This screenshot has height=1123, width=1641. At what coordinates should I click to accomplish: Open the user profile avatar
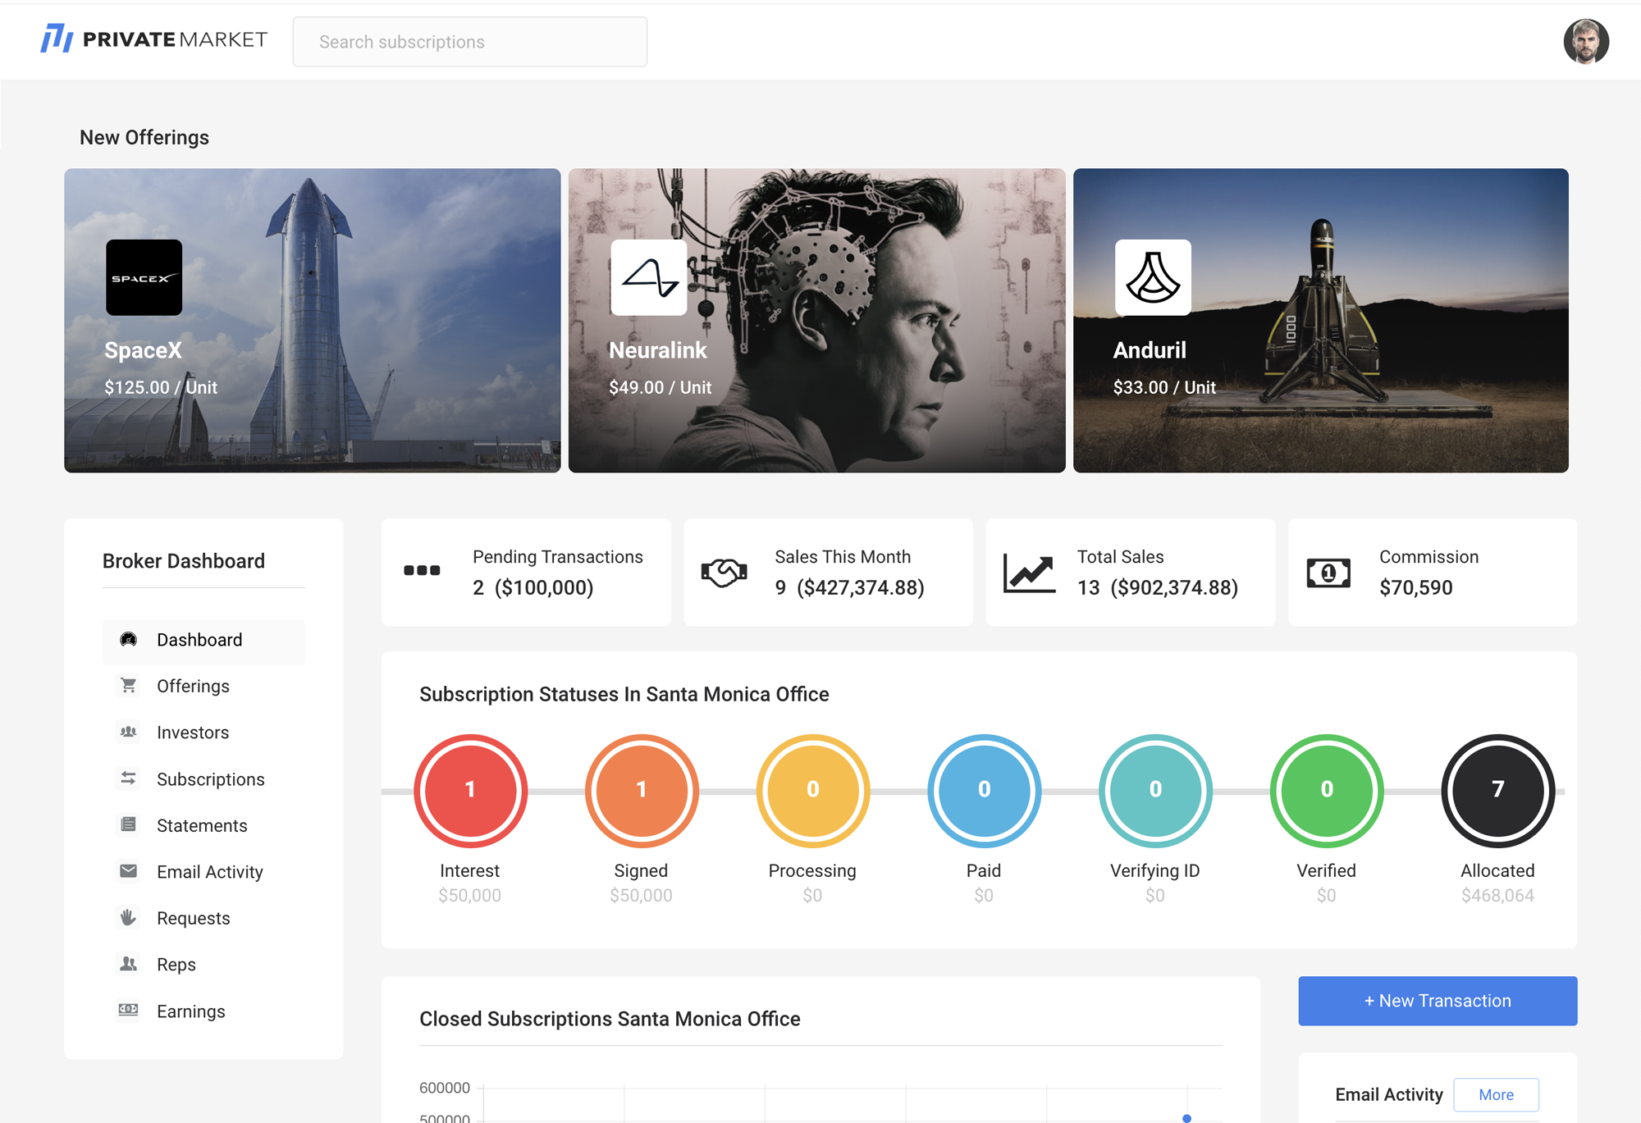(x=1585, y=41)
